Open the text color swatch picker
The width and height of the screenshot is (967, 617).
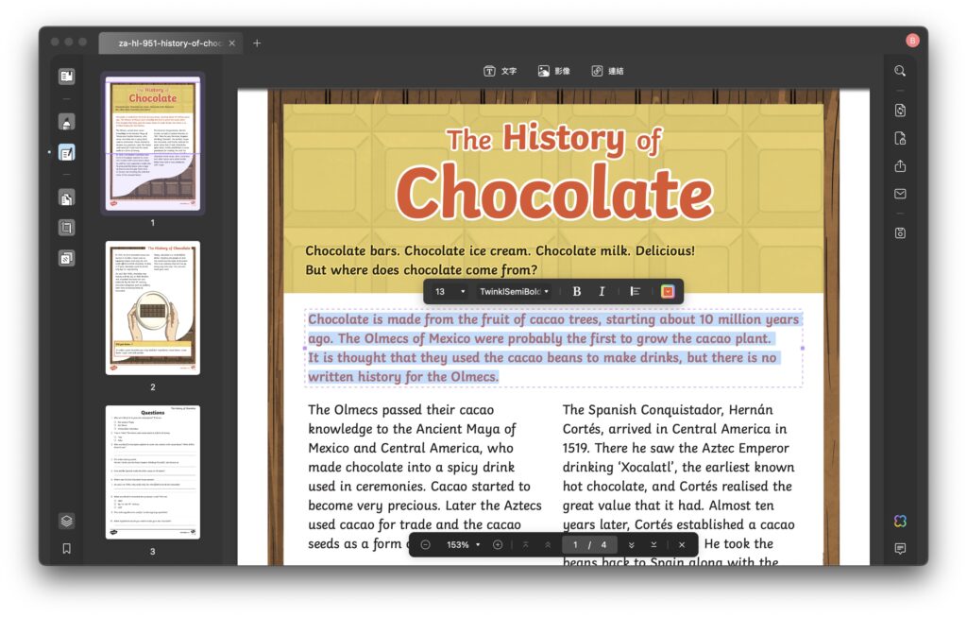[x=668, y=291]
